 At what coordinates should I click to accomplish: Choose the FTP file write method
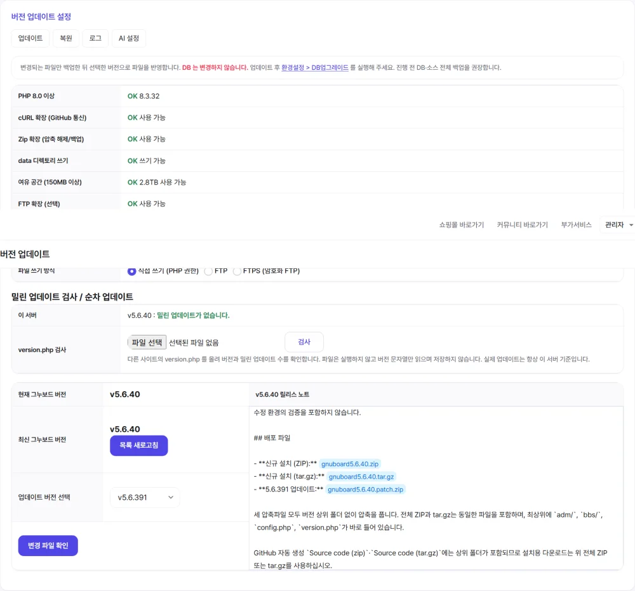(208, 271)
